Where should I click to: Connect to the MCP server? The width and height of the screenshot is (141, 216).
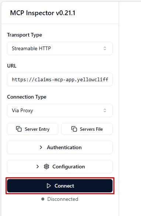pos(60,186)
